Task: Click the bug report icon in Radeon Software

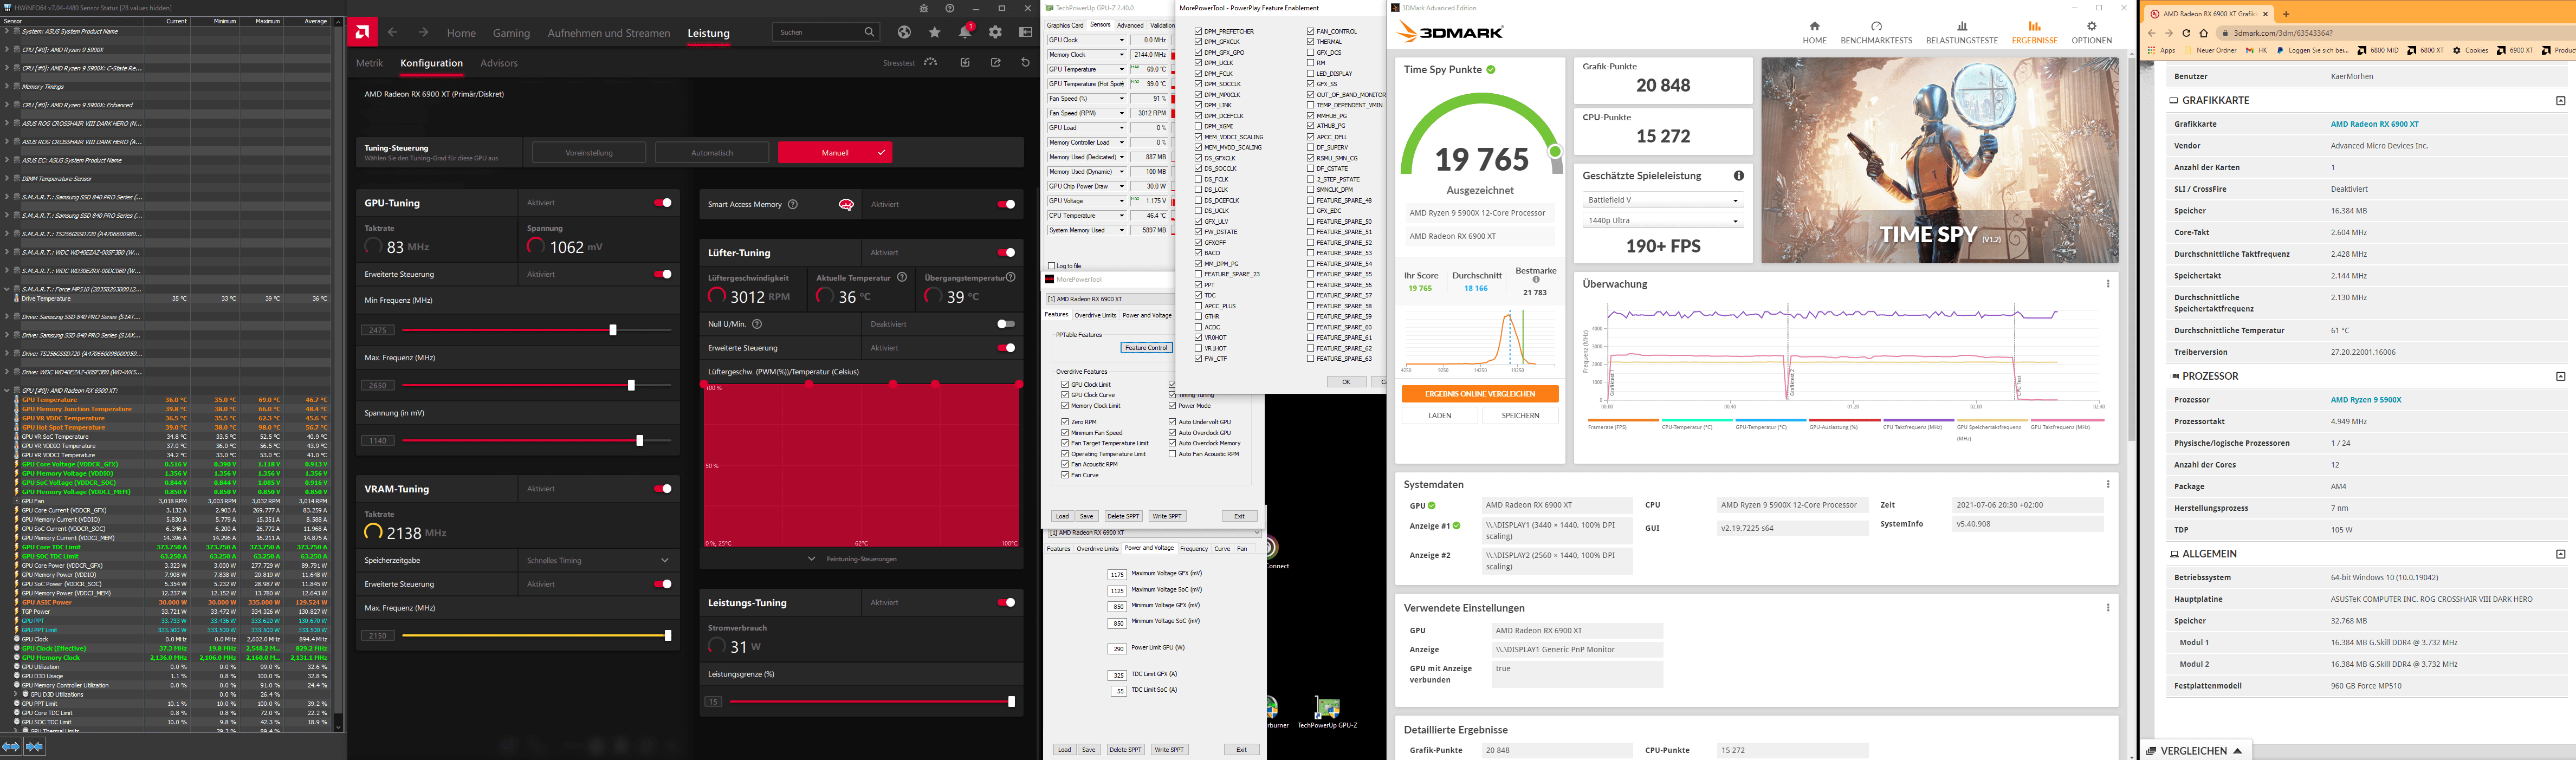Action: pos(924,8)
